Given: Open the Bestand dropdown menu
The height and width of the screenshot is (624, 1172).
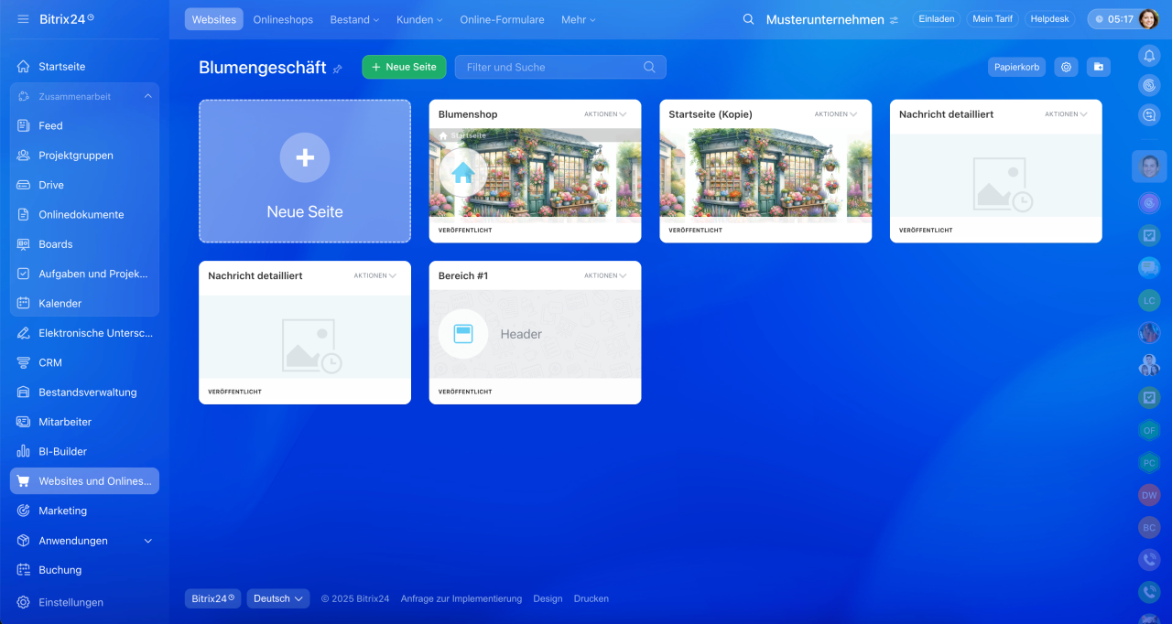Looking at the screenshot, I should (x=354, y=19).
